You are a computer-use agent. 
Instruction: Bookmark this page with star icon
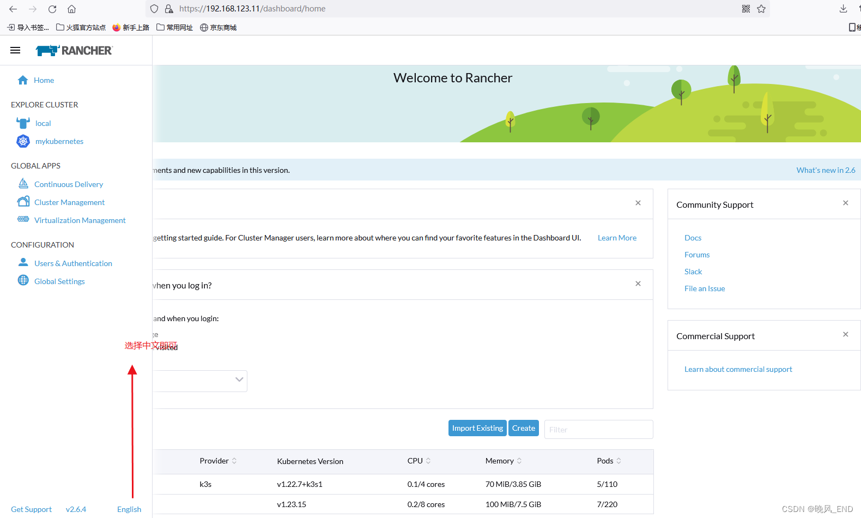pos(761,9)
